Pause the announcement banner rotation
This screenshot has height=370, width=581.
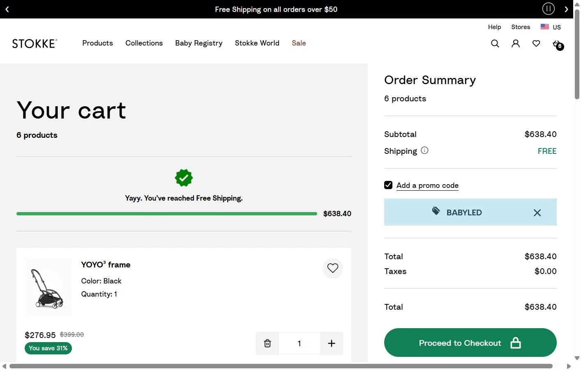click(549, 9)
